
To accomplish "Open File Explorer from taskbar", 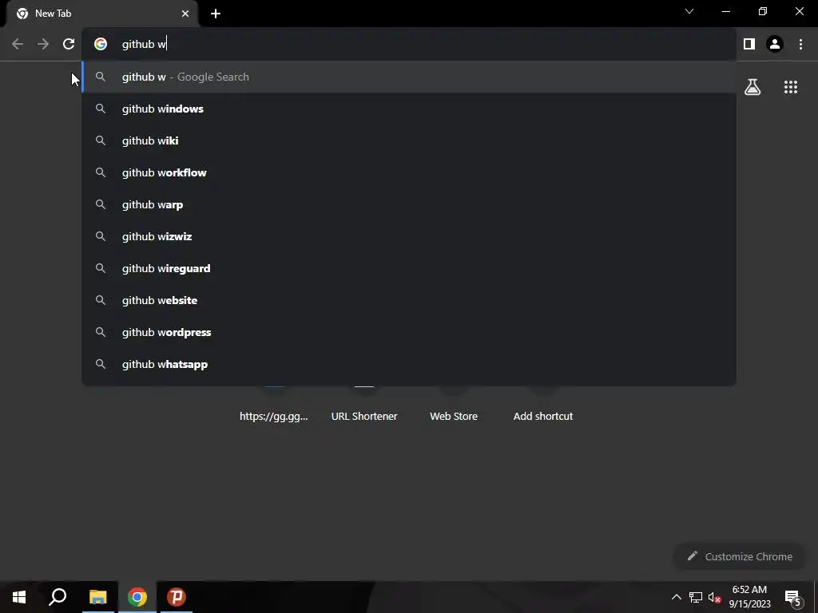I will [x=97, y=597].
